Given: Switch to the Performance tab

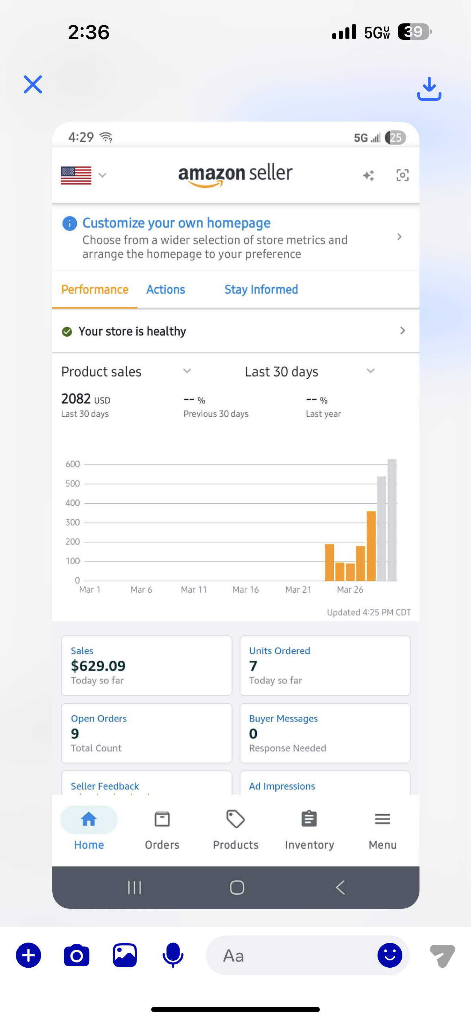Looking at the screenshot, I should click(x=95, y=290).
